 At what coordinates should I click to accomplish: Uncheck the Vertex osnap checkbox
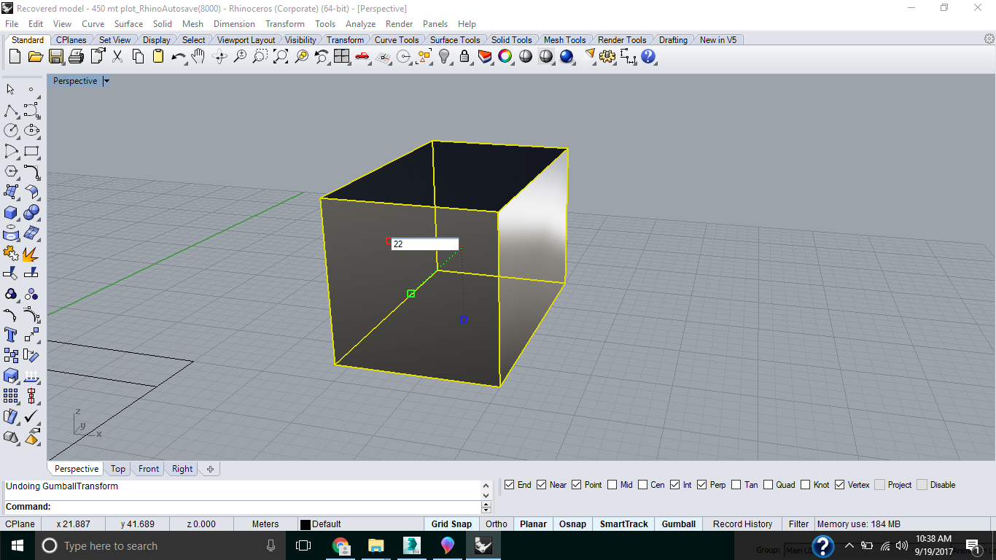click(839, 485)
